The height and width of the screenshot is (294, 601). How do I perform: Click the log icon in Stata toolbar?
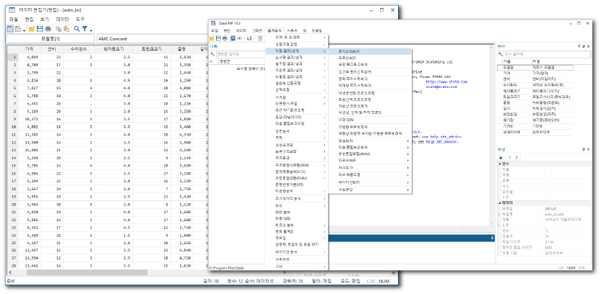(233, 38)
